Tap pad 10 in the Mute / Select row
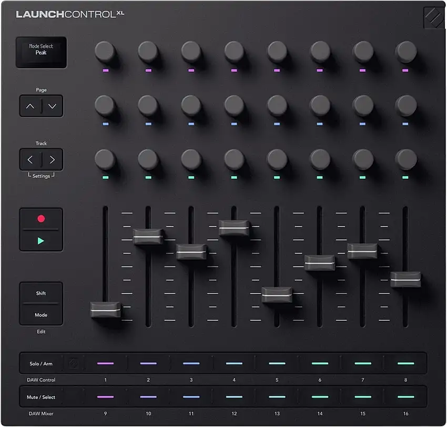The width and height of the screenshot is (447, 427). click(x=148, y=397)
